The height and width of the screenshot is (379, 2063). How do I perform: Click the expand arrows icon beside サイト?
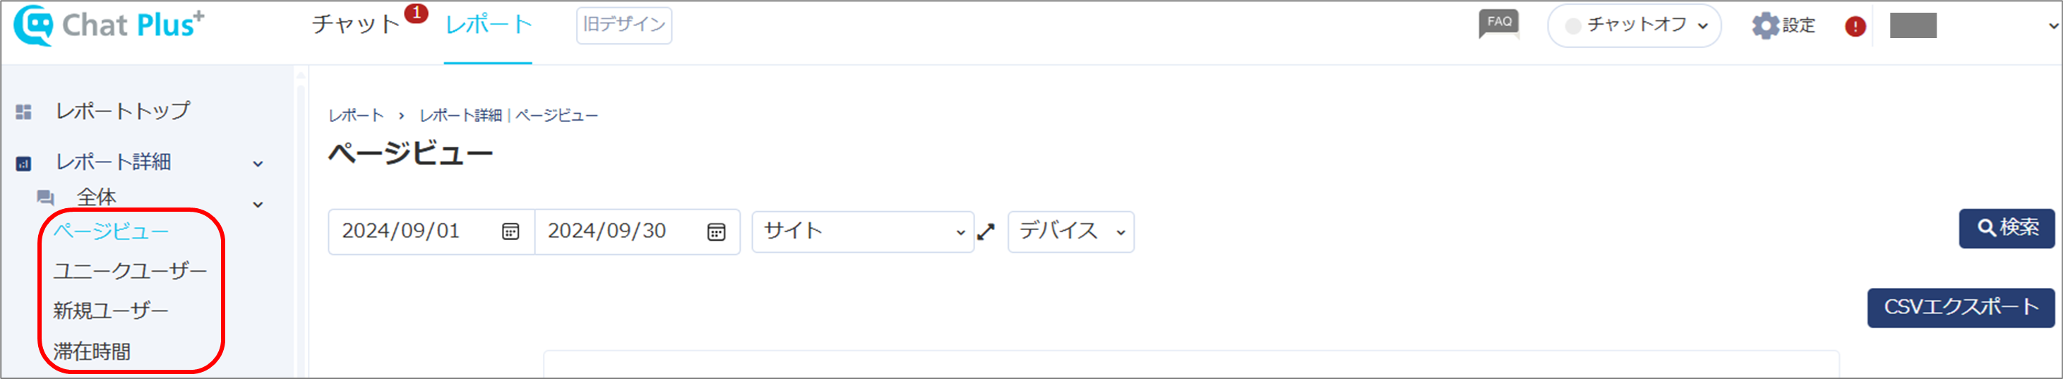tap(986, 231)
